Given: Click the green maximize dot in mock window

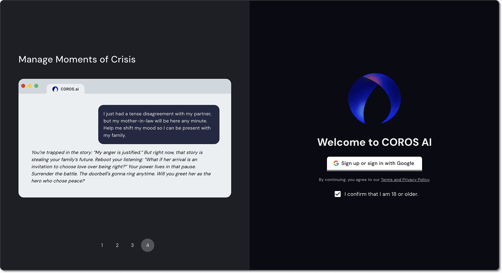Looking at the screenshot, I should point(36,86).
